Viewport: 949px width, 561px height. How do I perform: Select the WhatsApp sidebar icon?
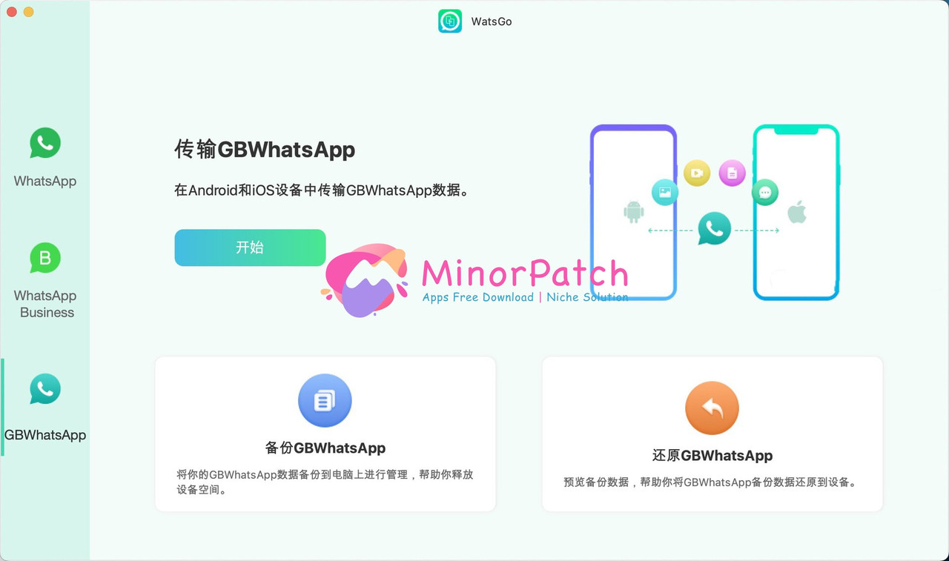(45, 143)
